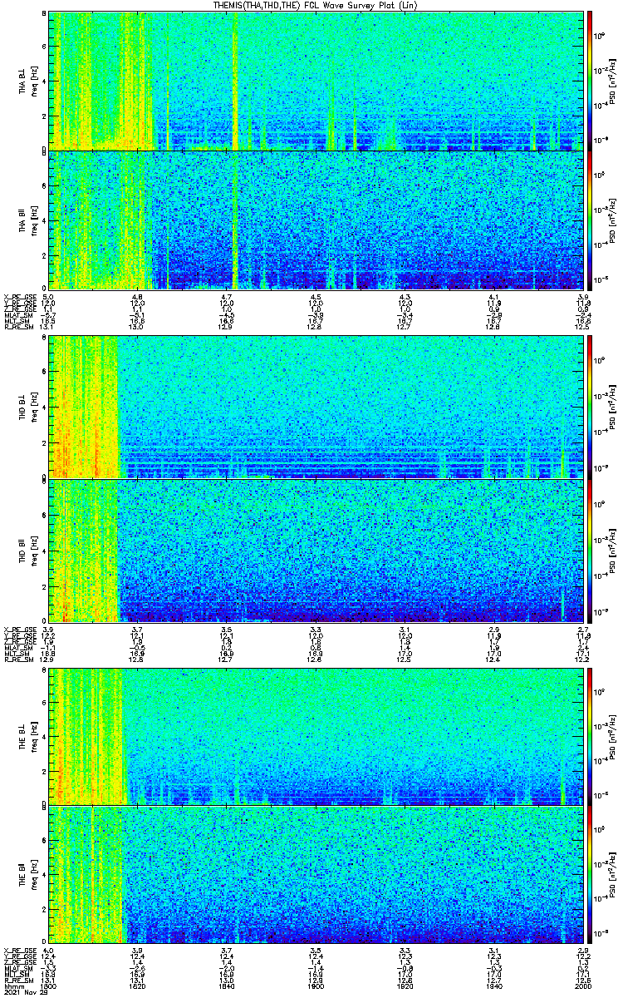The height and width of the screenshot is (998, 623).
Task: Click the 2000 time tick label
Action: pyautogui.click(x=581, y=986)
